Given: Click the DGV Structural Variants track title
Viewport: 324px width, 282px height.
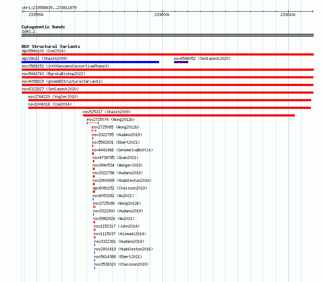Looking at the screenshot, I should tap(51, 46).
